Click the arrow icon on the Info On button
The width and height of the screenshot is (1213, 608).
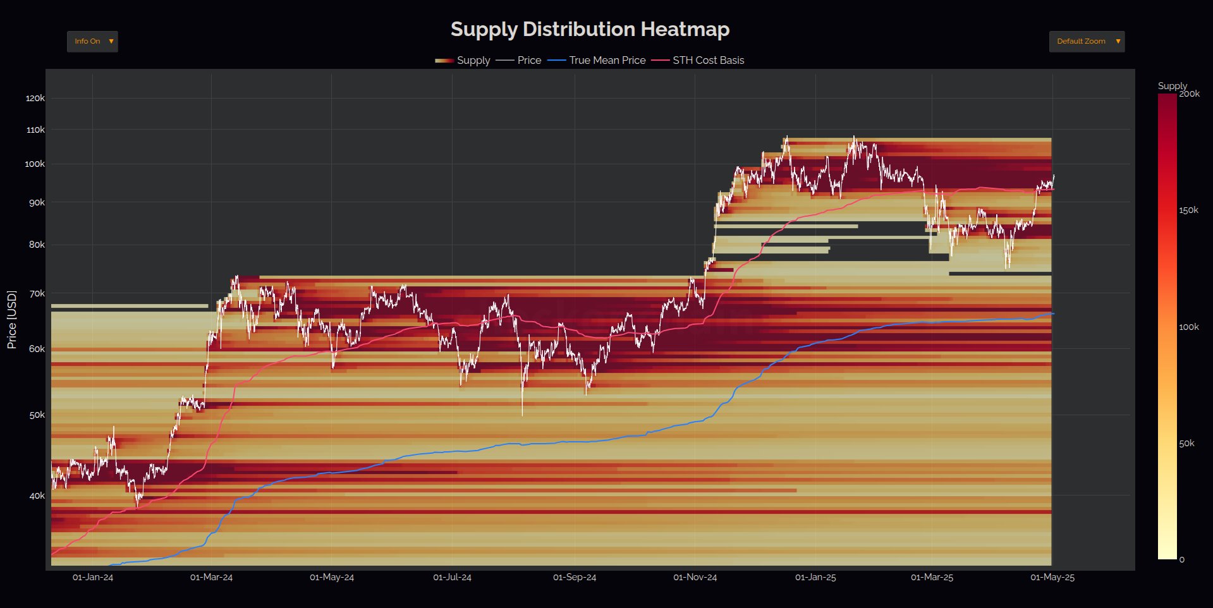[111, 42]
